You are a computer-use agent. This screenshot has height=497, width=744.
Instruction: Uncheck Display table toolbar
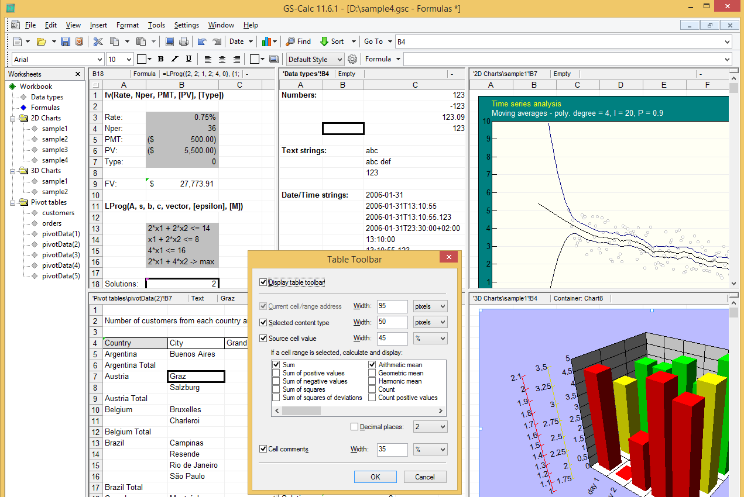pyautogui.click(x=263, y=282)
